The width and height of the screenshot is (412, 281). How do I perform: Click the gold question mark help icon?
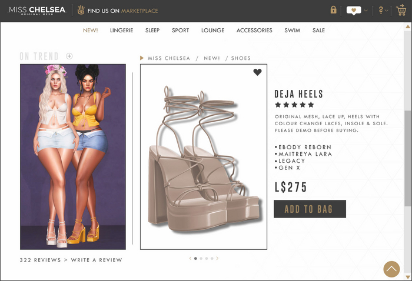tap(381, 10)
